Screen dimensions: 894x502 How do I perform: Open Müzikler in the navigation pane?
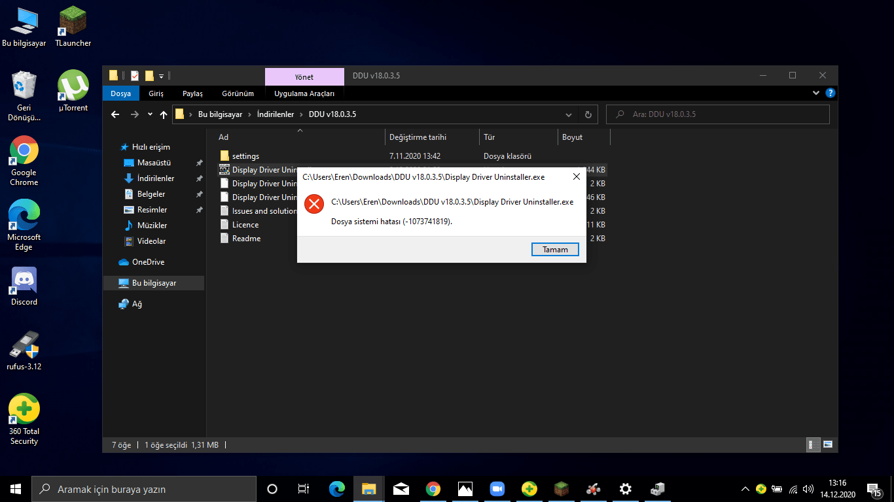point(152,226)
